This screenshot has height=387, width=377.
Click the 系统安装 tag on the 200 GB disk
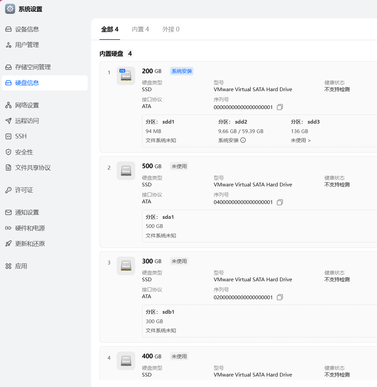point(181,71)
